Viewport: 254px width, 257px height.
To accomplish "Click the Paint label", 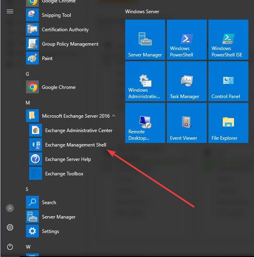I will [x=47, y=58].
